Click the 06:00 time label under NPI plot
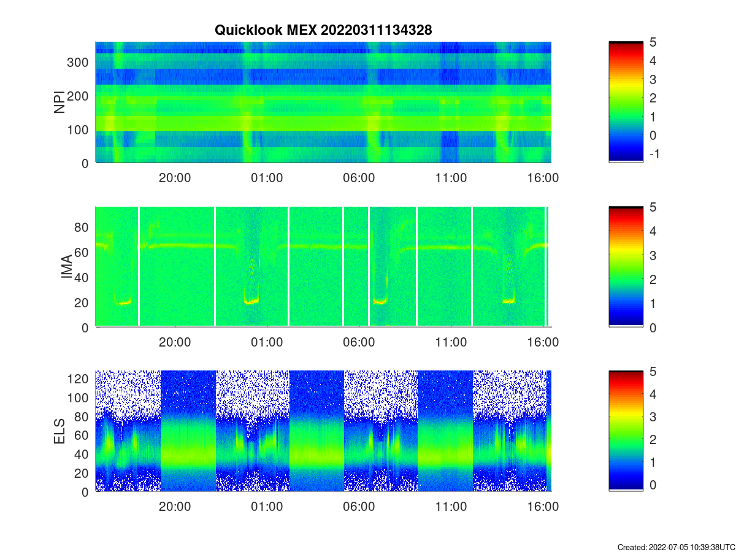Image resolution: width=736 pixels, height=552 pixels. click(359, 178)
